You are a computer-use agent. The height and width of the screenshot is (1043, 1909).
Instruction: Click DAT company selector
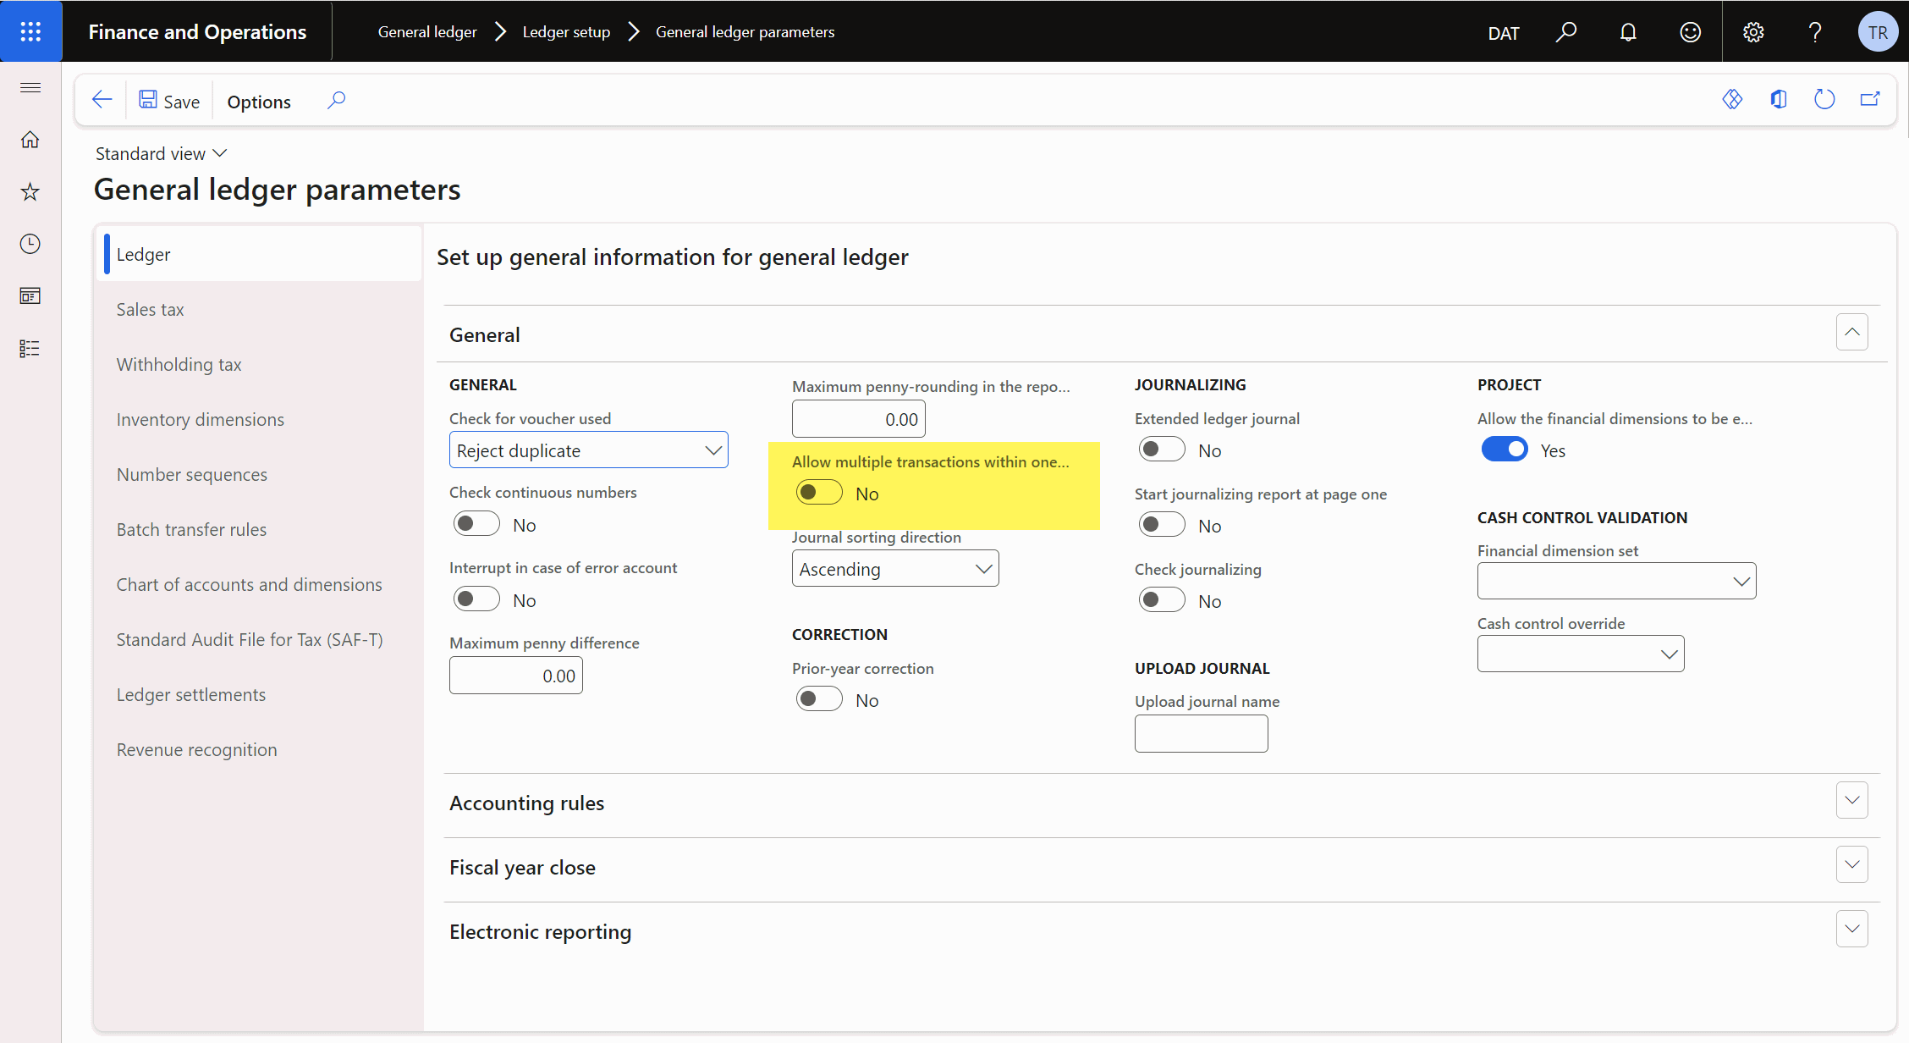click(1504, 33)
